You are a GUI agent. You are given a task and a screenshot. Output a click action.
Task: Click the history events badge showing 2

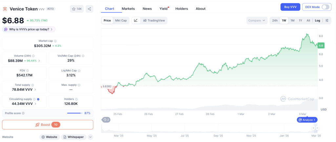pos(106,120)
